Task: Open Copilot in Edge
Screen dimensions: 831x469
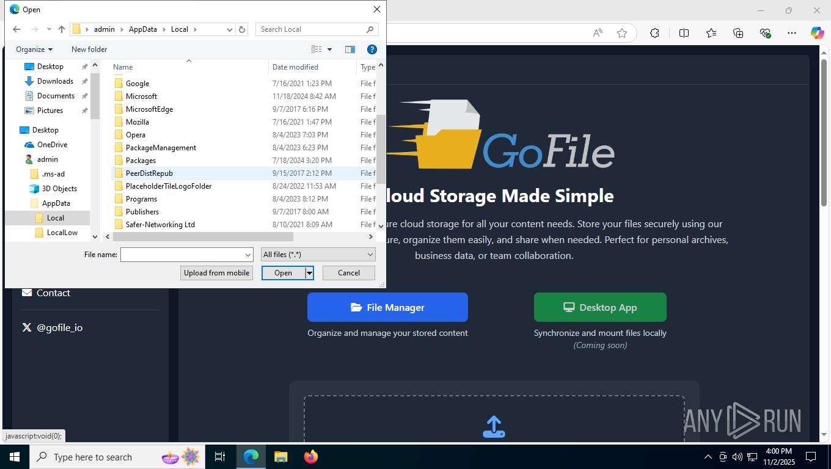Action: click(x=818, y=33)
